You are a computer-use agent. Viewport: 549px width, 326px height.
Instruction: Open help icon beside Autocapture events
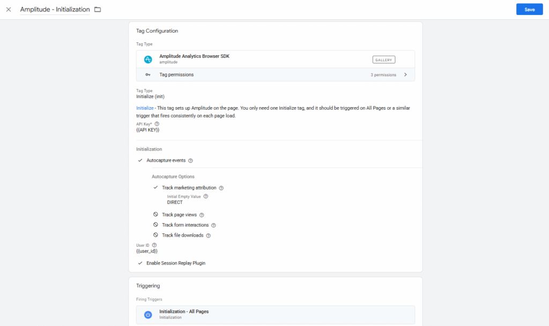[190, 161]
